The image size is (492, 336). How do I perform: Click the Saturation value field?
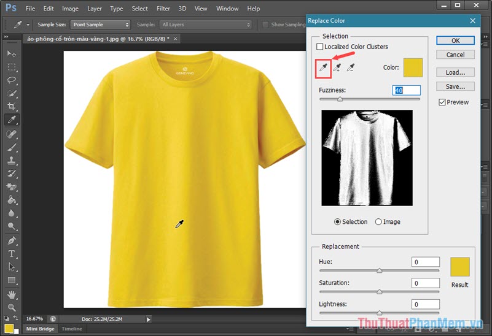(x=426, y=283)
